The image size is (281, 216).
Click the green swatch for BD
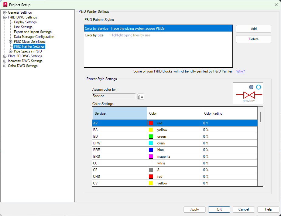[151, 137]
